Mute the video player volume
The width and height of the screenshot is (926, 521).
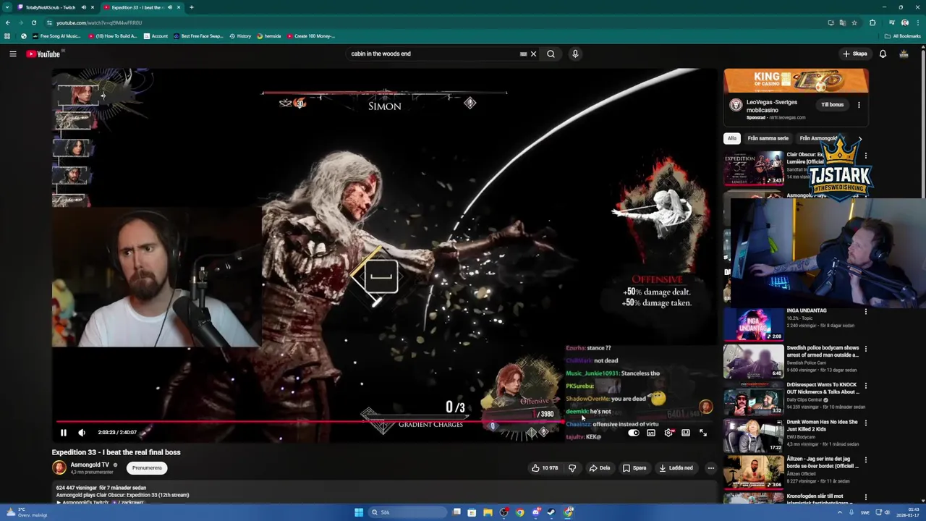[x=82, y=433]
